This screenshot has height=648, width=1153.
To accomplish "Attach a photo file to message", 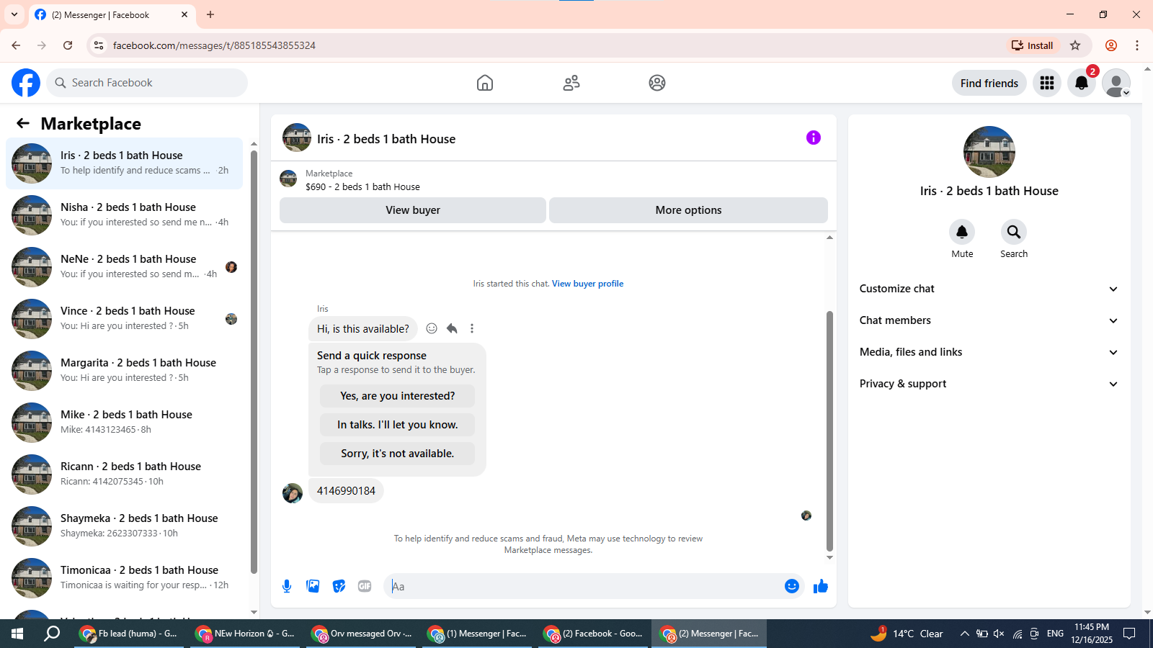I will pyautogui.click(x=313, y=586).
